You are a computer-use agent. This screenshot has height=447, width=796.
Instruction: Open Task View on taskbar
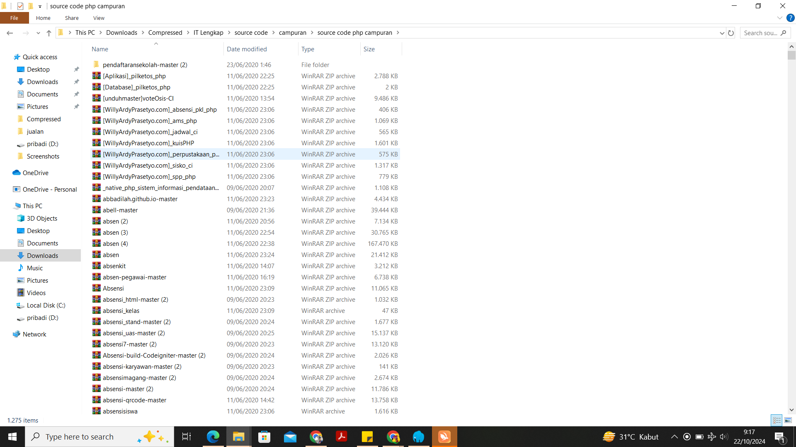click(x=187, y=437)
